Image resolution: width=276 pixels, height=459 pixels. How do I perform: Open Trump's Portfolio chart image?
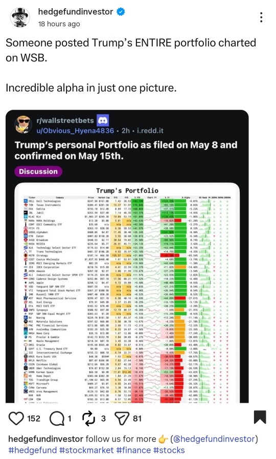point(127,293)
